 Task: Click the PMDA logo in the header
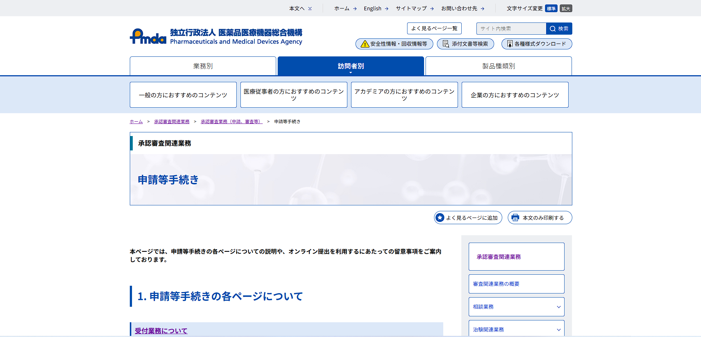point(148,37)
